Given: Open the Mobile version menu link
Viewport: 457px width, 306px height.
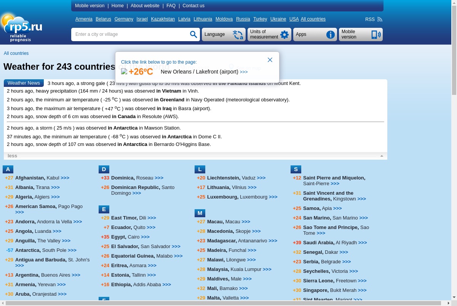Looking at the screenshot, I should pos(89,6).
